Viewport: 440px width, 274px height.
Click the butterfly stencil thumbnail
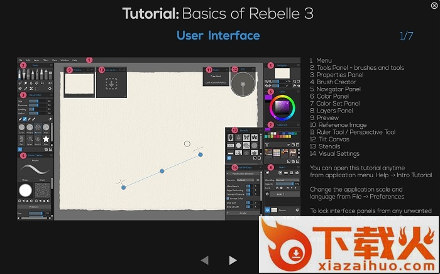pos(246,138)
